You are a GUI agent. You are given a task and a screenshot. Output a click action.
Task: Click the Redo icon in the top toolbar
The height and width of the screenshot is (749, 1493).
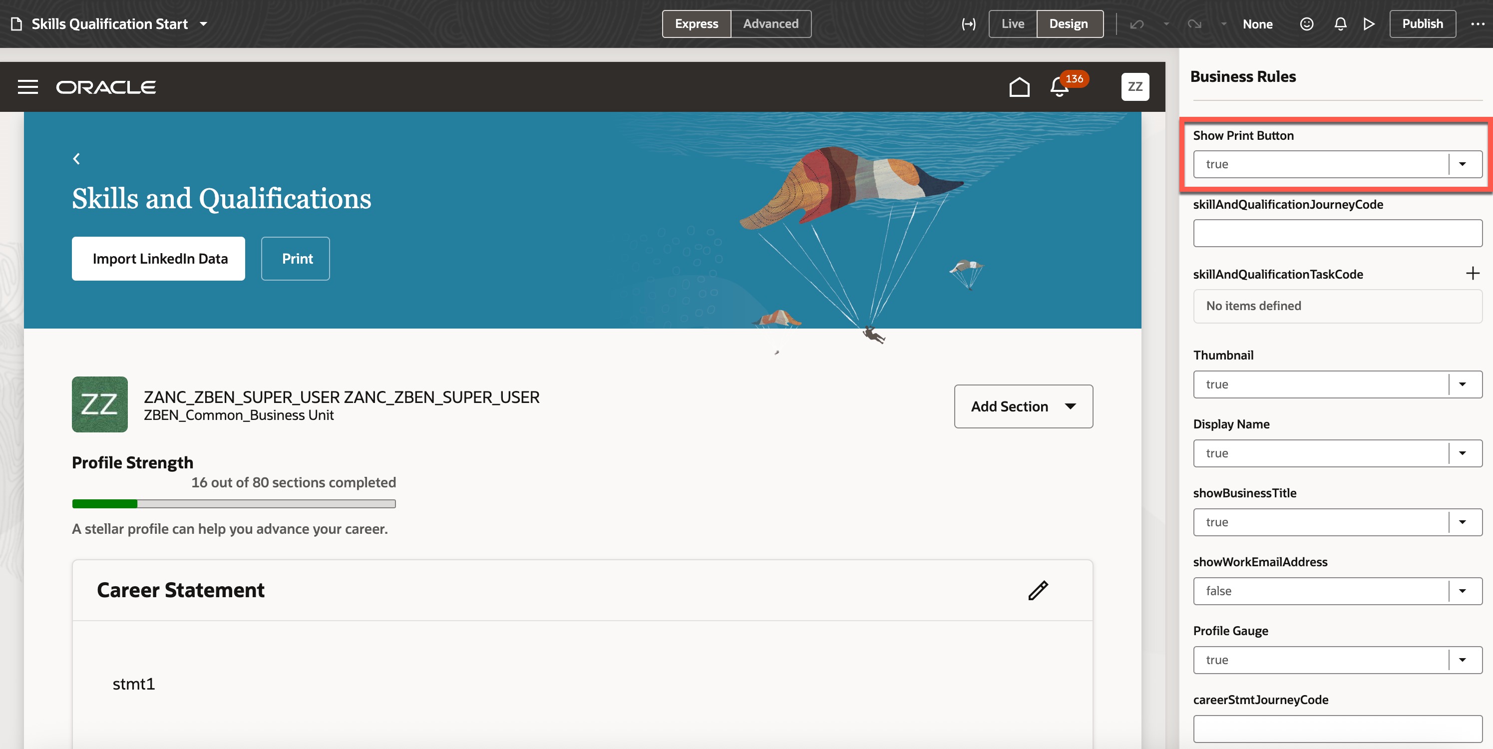[x=1195, y=24]
